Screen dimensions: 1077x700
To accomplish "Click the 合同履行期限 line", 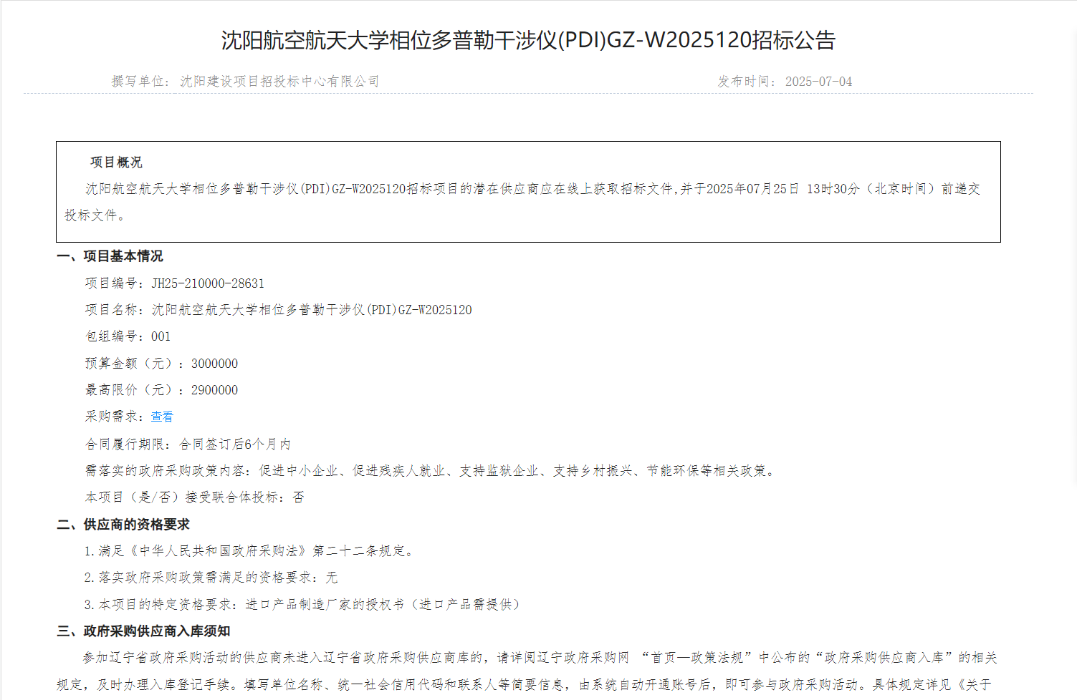I will 188,444.
